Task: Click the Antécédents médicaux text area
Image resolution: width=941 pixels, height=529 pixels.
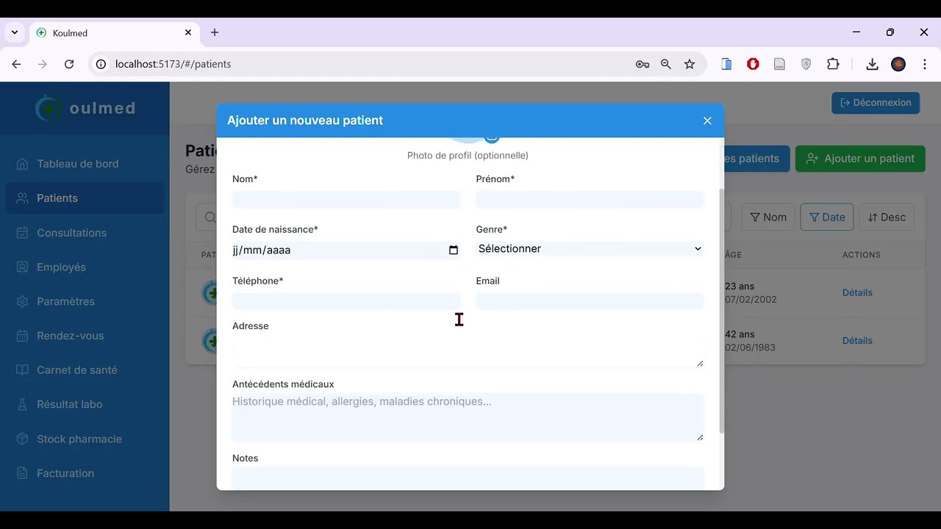Action: point(468,417)
